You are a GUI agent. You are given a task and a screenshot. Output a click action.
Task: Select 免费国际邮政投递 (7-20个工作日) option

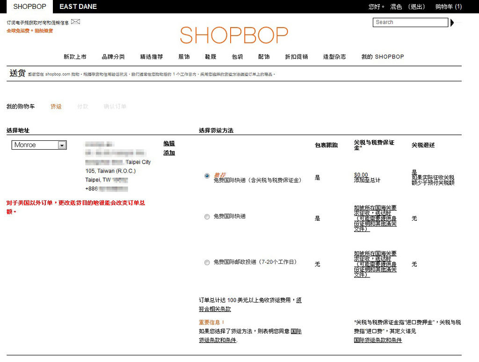click(x=207, y=262)
